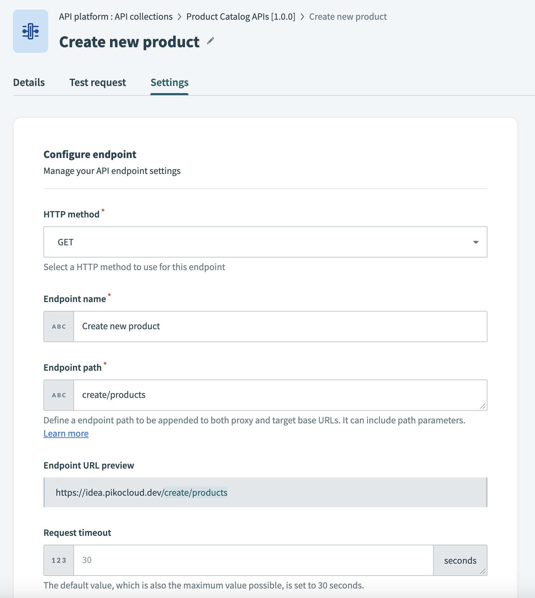535x598 pixels.
Task: Click the 123 numeric icon on Request timeout
Action: (58, 560)
